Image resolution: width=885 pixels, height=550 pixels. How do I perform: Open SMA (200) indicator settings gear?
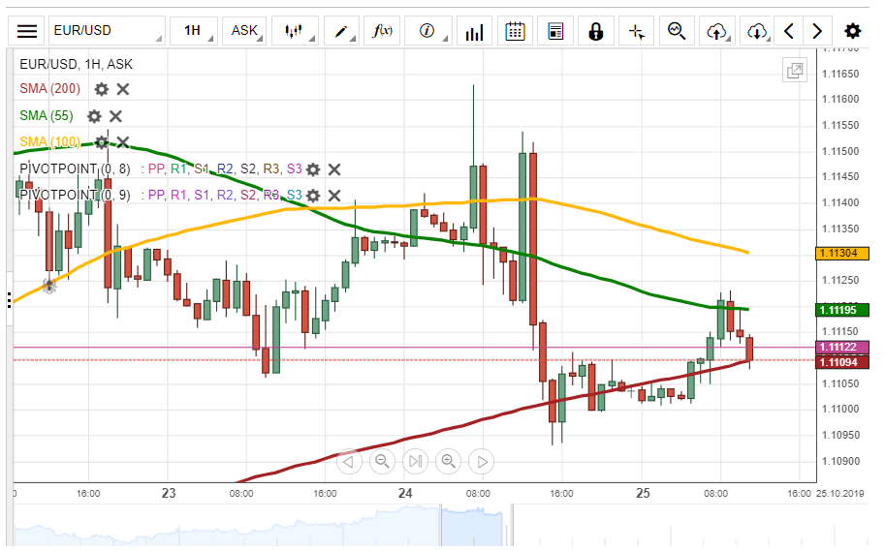(102, 89)
